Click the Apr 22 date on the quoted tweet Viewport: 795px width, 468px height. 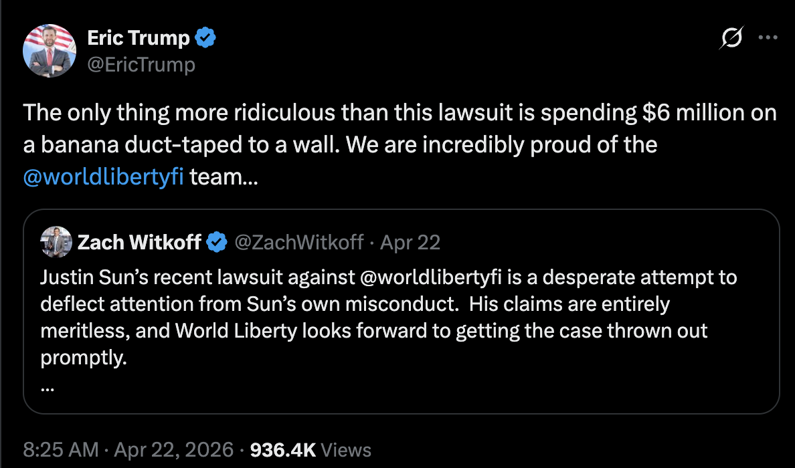(x=410, y=242)
